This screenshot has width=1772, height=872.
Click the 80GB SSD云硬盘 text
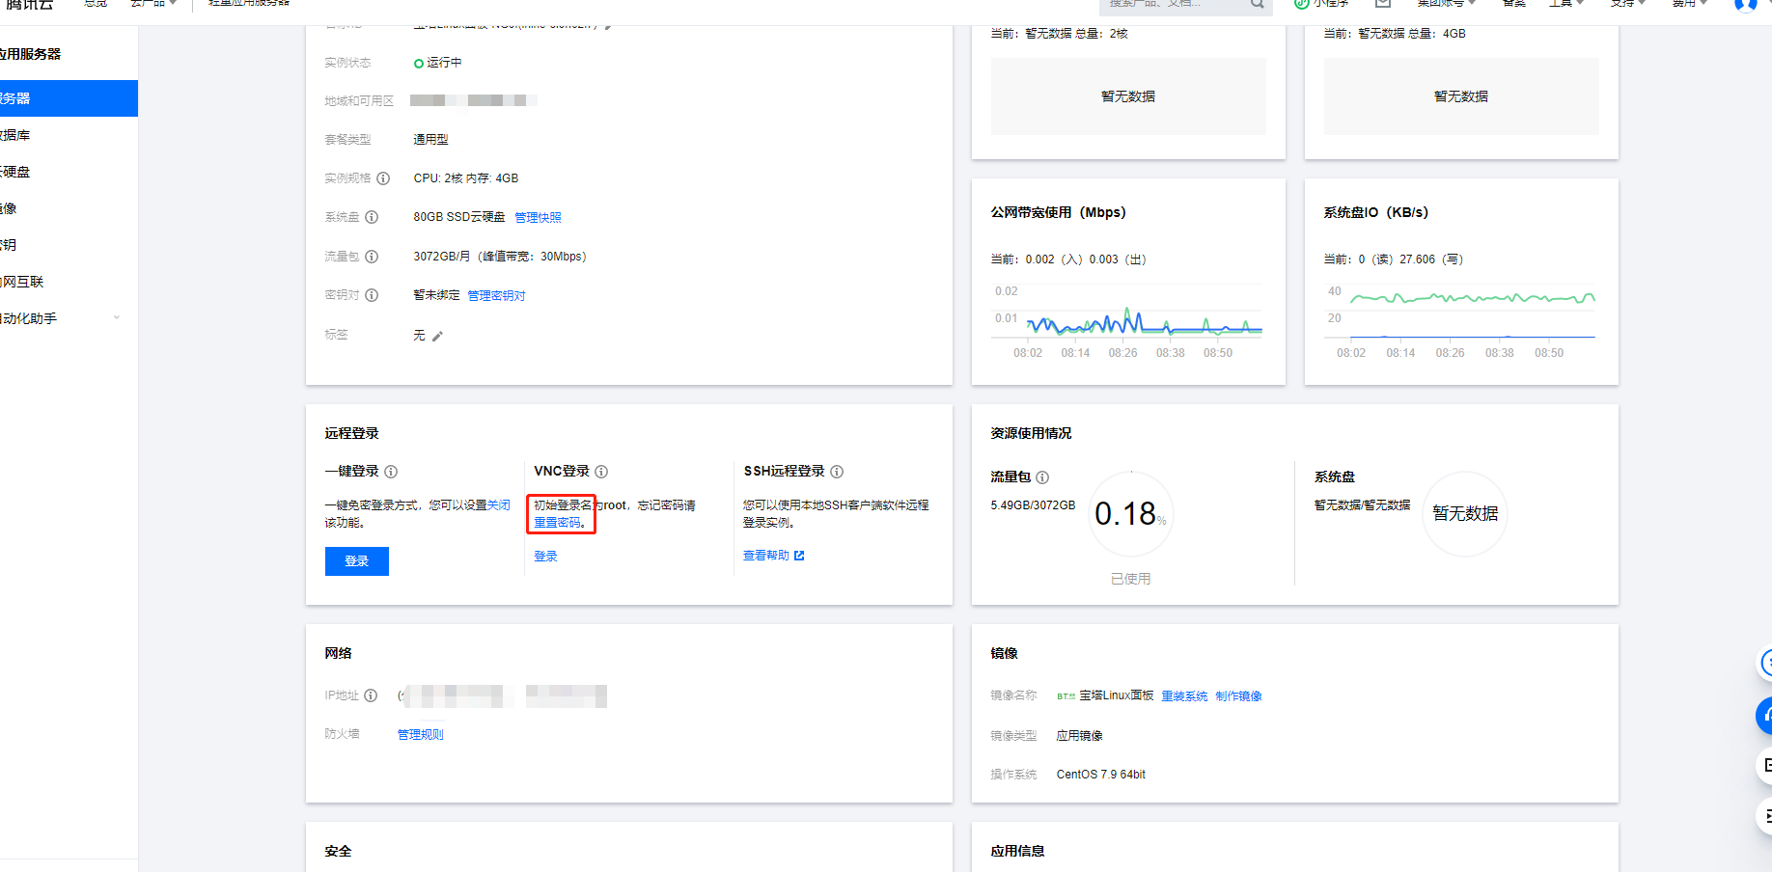tap(459, 217)
